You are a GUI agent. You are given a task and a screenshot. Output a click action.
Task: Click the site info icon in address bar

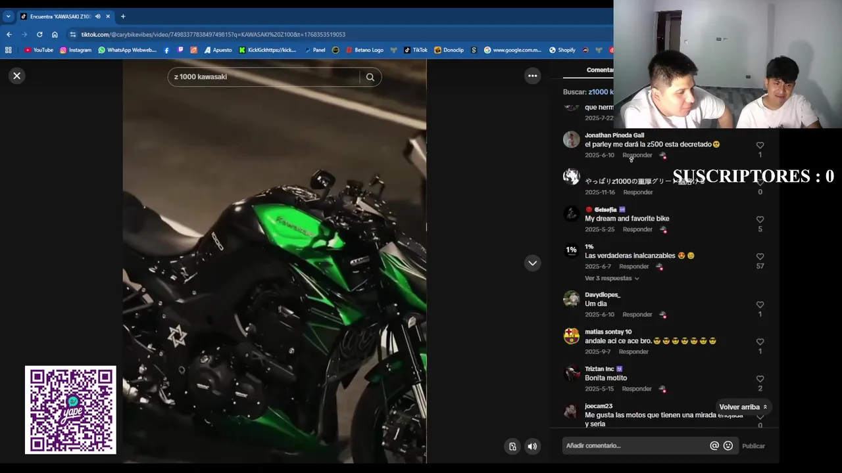[x=72, y=34]
